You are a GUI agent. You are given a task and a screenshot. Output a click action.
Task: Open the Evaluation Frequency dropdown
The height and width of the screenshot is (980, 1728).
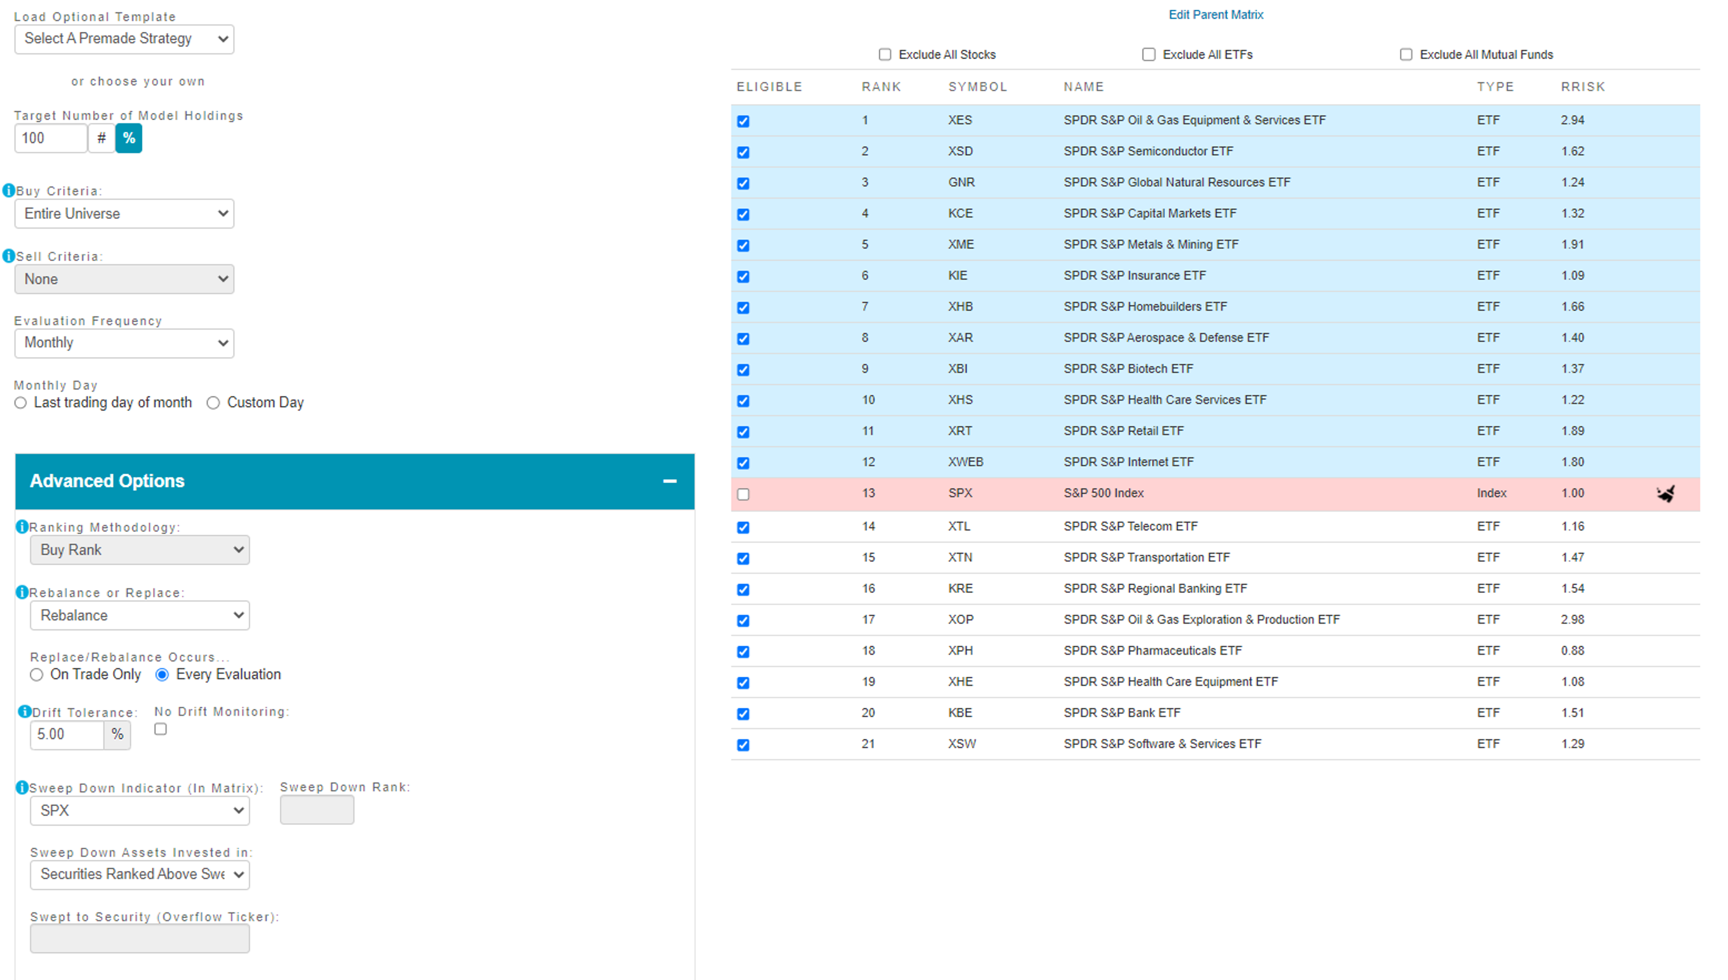point(124,342)
